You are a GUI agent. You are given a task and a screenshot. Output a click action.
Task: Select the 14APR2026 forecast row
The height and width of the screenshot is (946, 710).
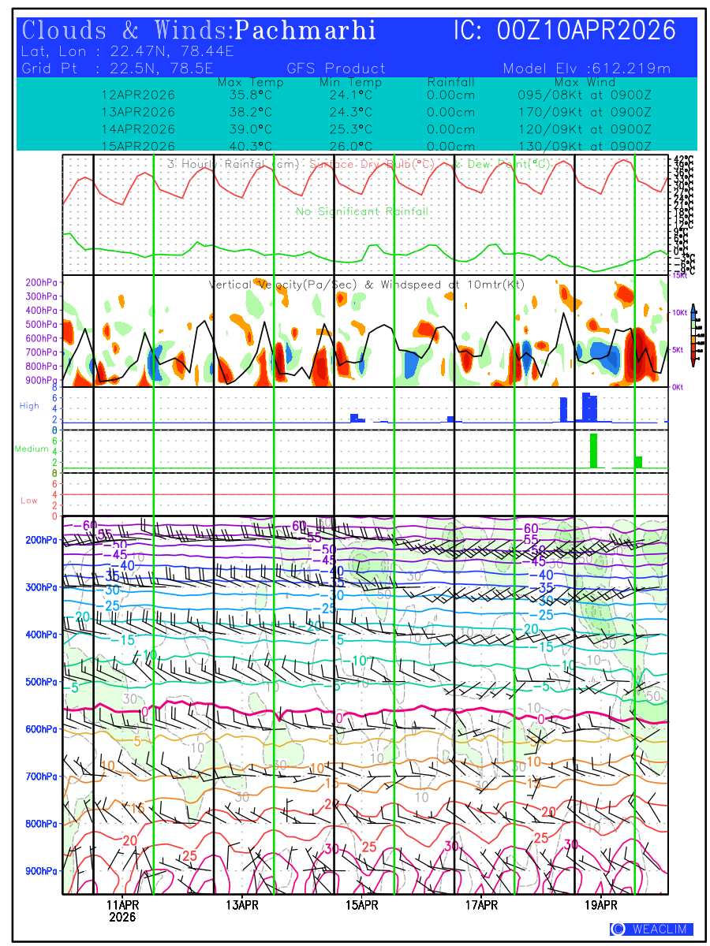(x=138, y=129)
